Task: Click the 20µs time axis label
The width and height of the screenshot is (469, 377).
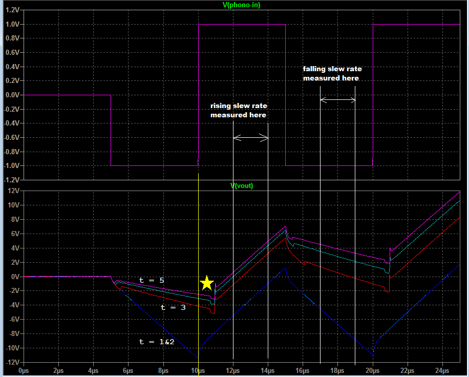Action: [x=373, y=371]
